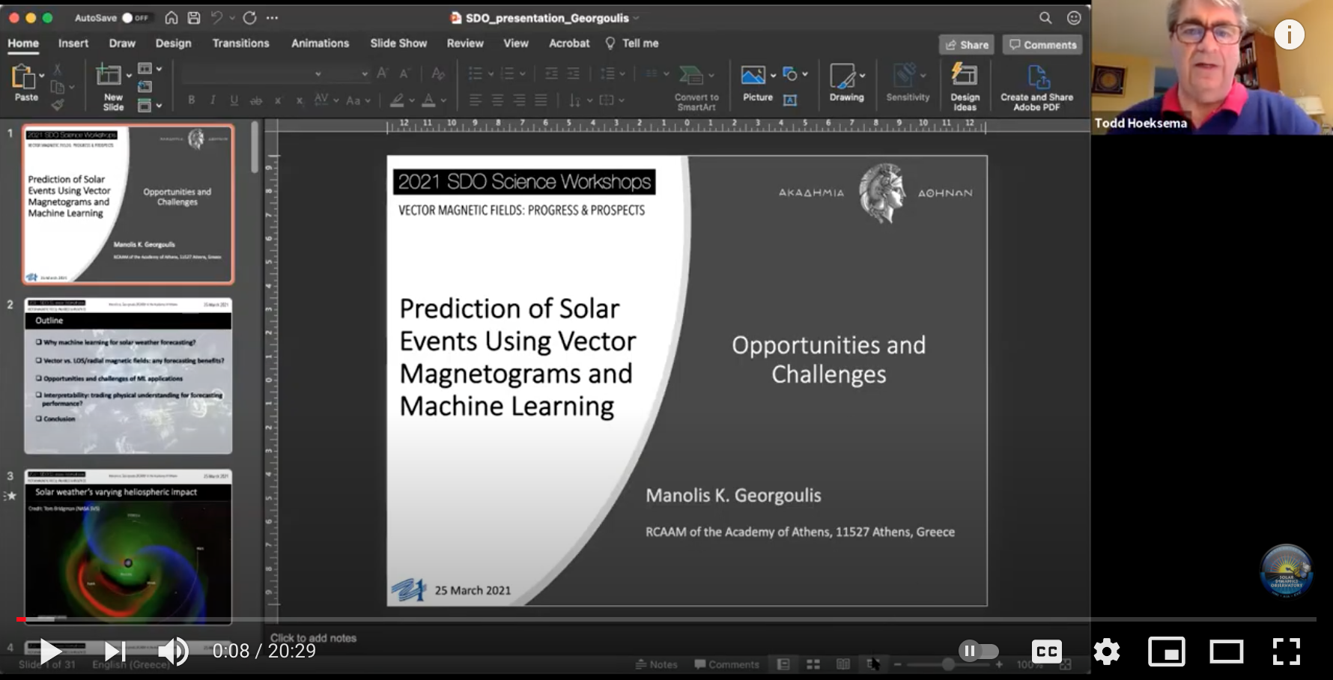The height and width of the screenshot is (680, 1333).
Task: Click the smiley feedback icon
Action: (1074, 18)
